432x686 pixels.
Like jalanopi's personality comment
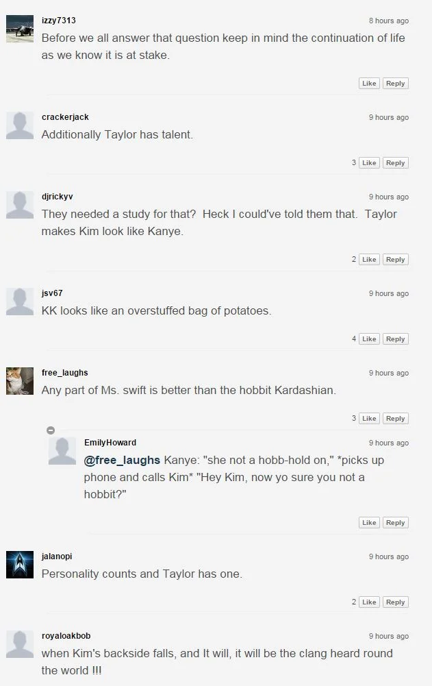(x=369, y=602)
